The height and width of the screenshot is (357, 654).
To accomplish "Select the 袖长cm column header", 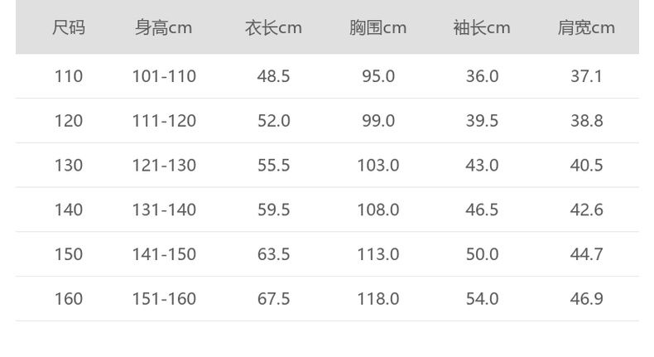I will pyautogui.click(x=482, y=27).
